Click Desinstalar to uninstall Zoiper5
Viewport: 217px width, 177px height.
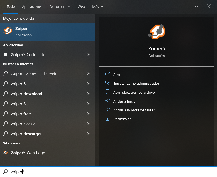(x=122, y=119)
